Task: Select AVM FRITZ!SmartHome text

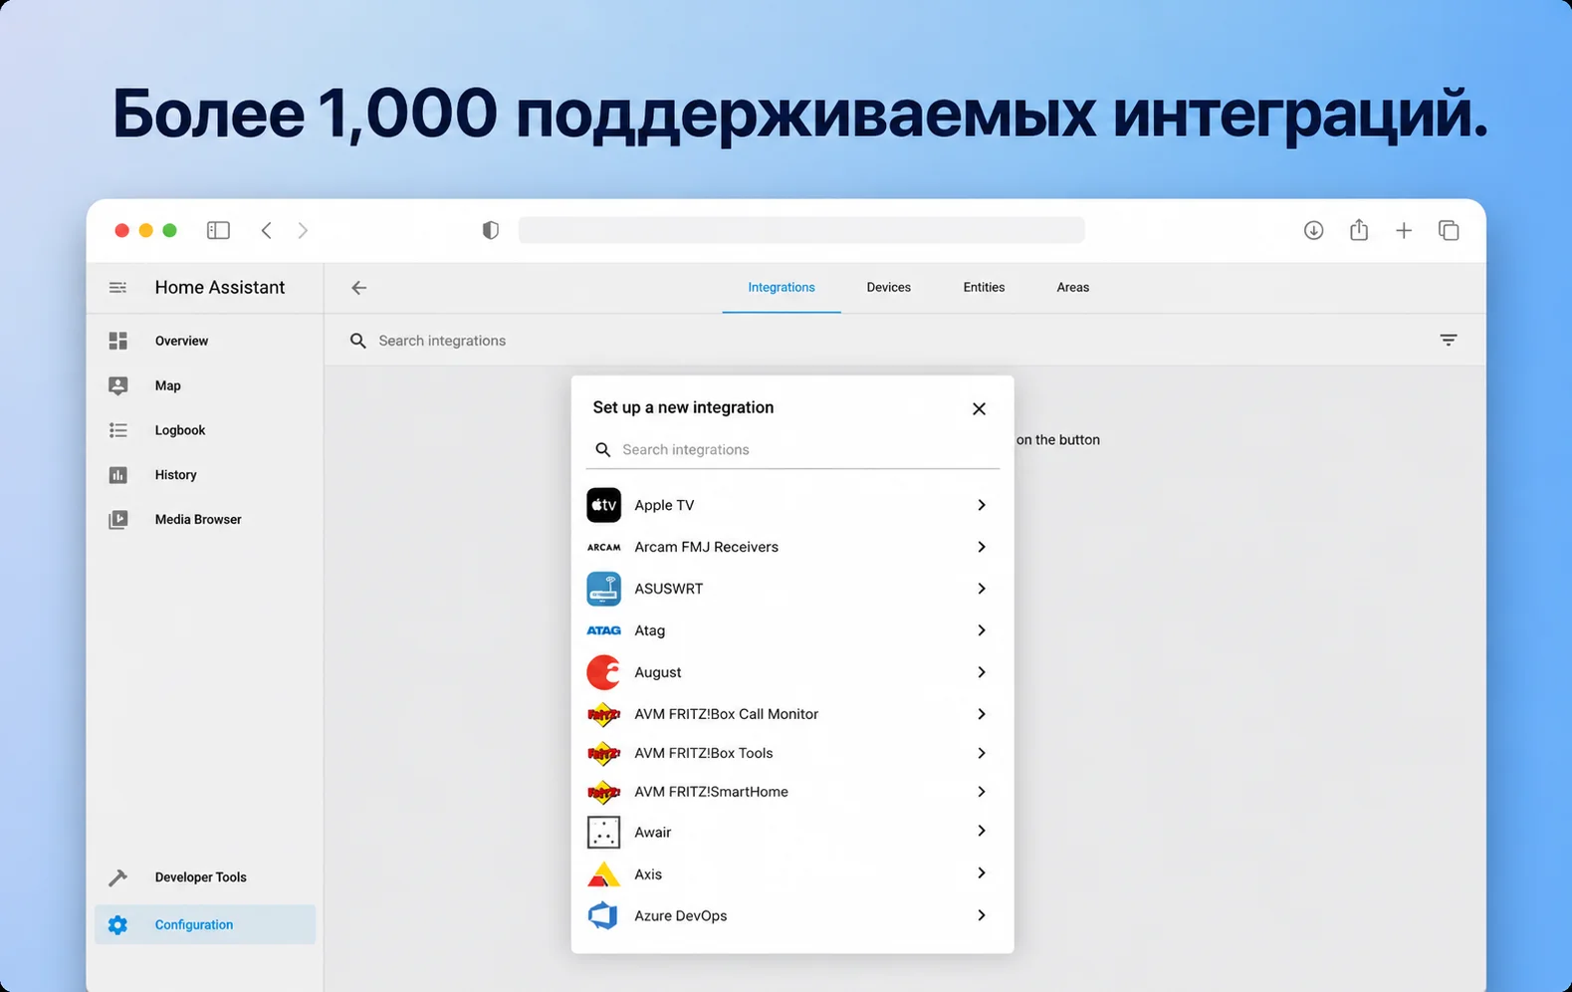Action: pyautogui.click(x=711, y=792)
